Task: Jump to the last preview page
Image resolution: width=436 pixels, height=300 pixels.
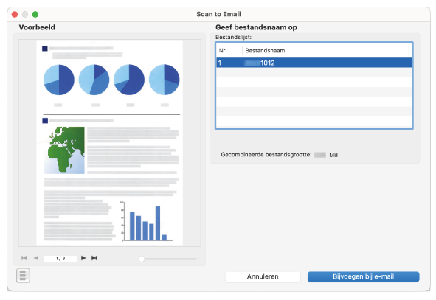Action: [94, 258]
